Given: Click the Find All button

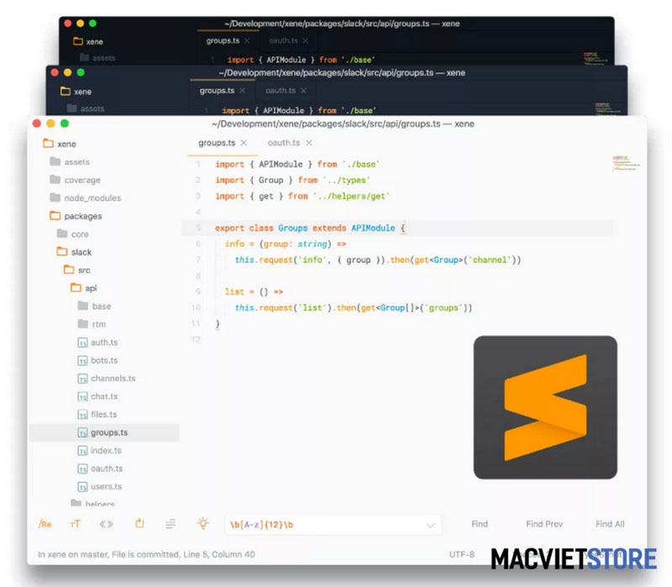Looking at the screenshot, I should click(610, 524).
